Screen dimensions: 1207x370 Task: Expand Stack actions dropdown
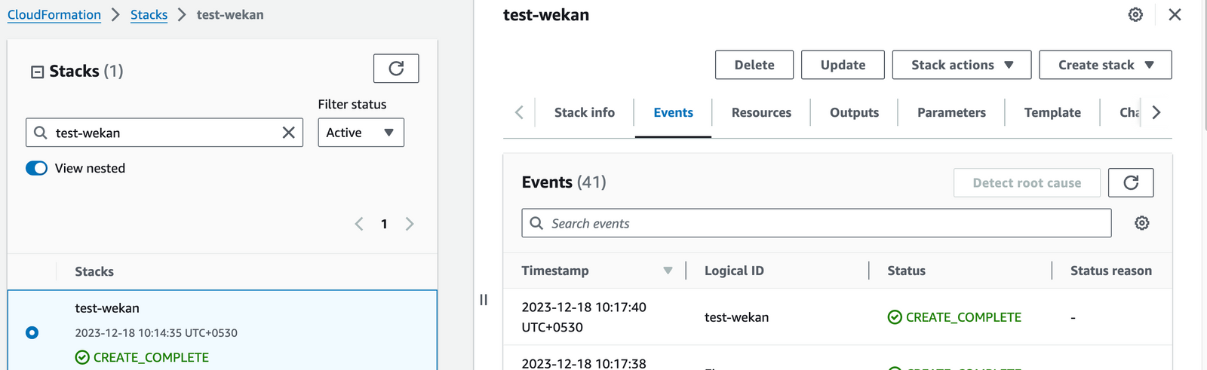coord(962,65)
